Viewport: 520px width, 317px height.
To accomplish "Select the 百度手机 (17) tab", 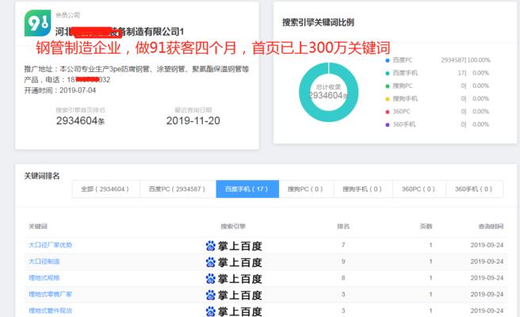I will click(x=247, y=189).
